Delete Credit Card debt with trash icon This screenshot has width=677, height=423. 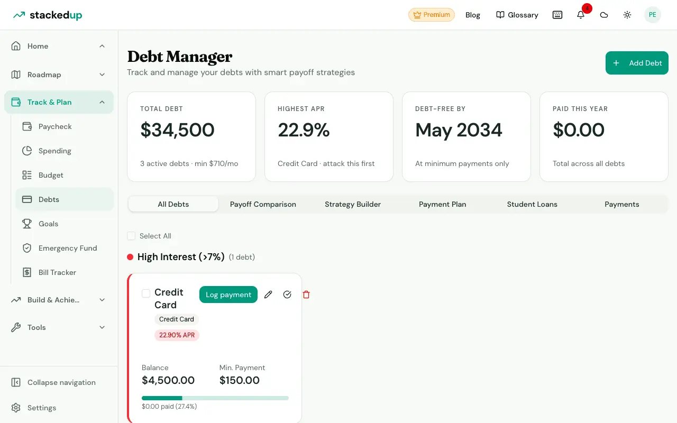(306, 295)
